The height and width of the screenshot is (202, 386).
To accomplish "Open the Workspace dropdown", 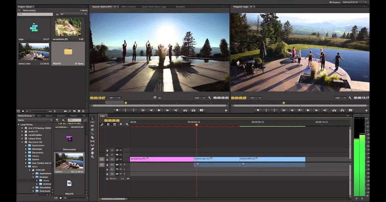I will (x=355, y=2).
